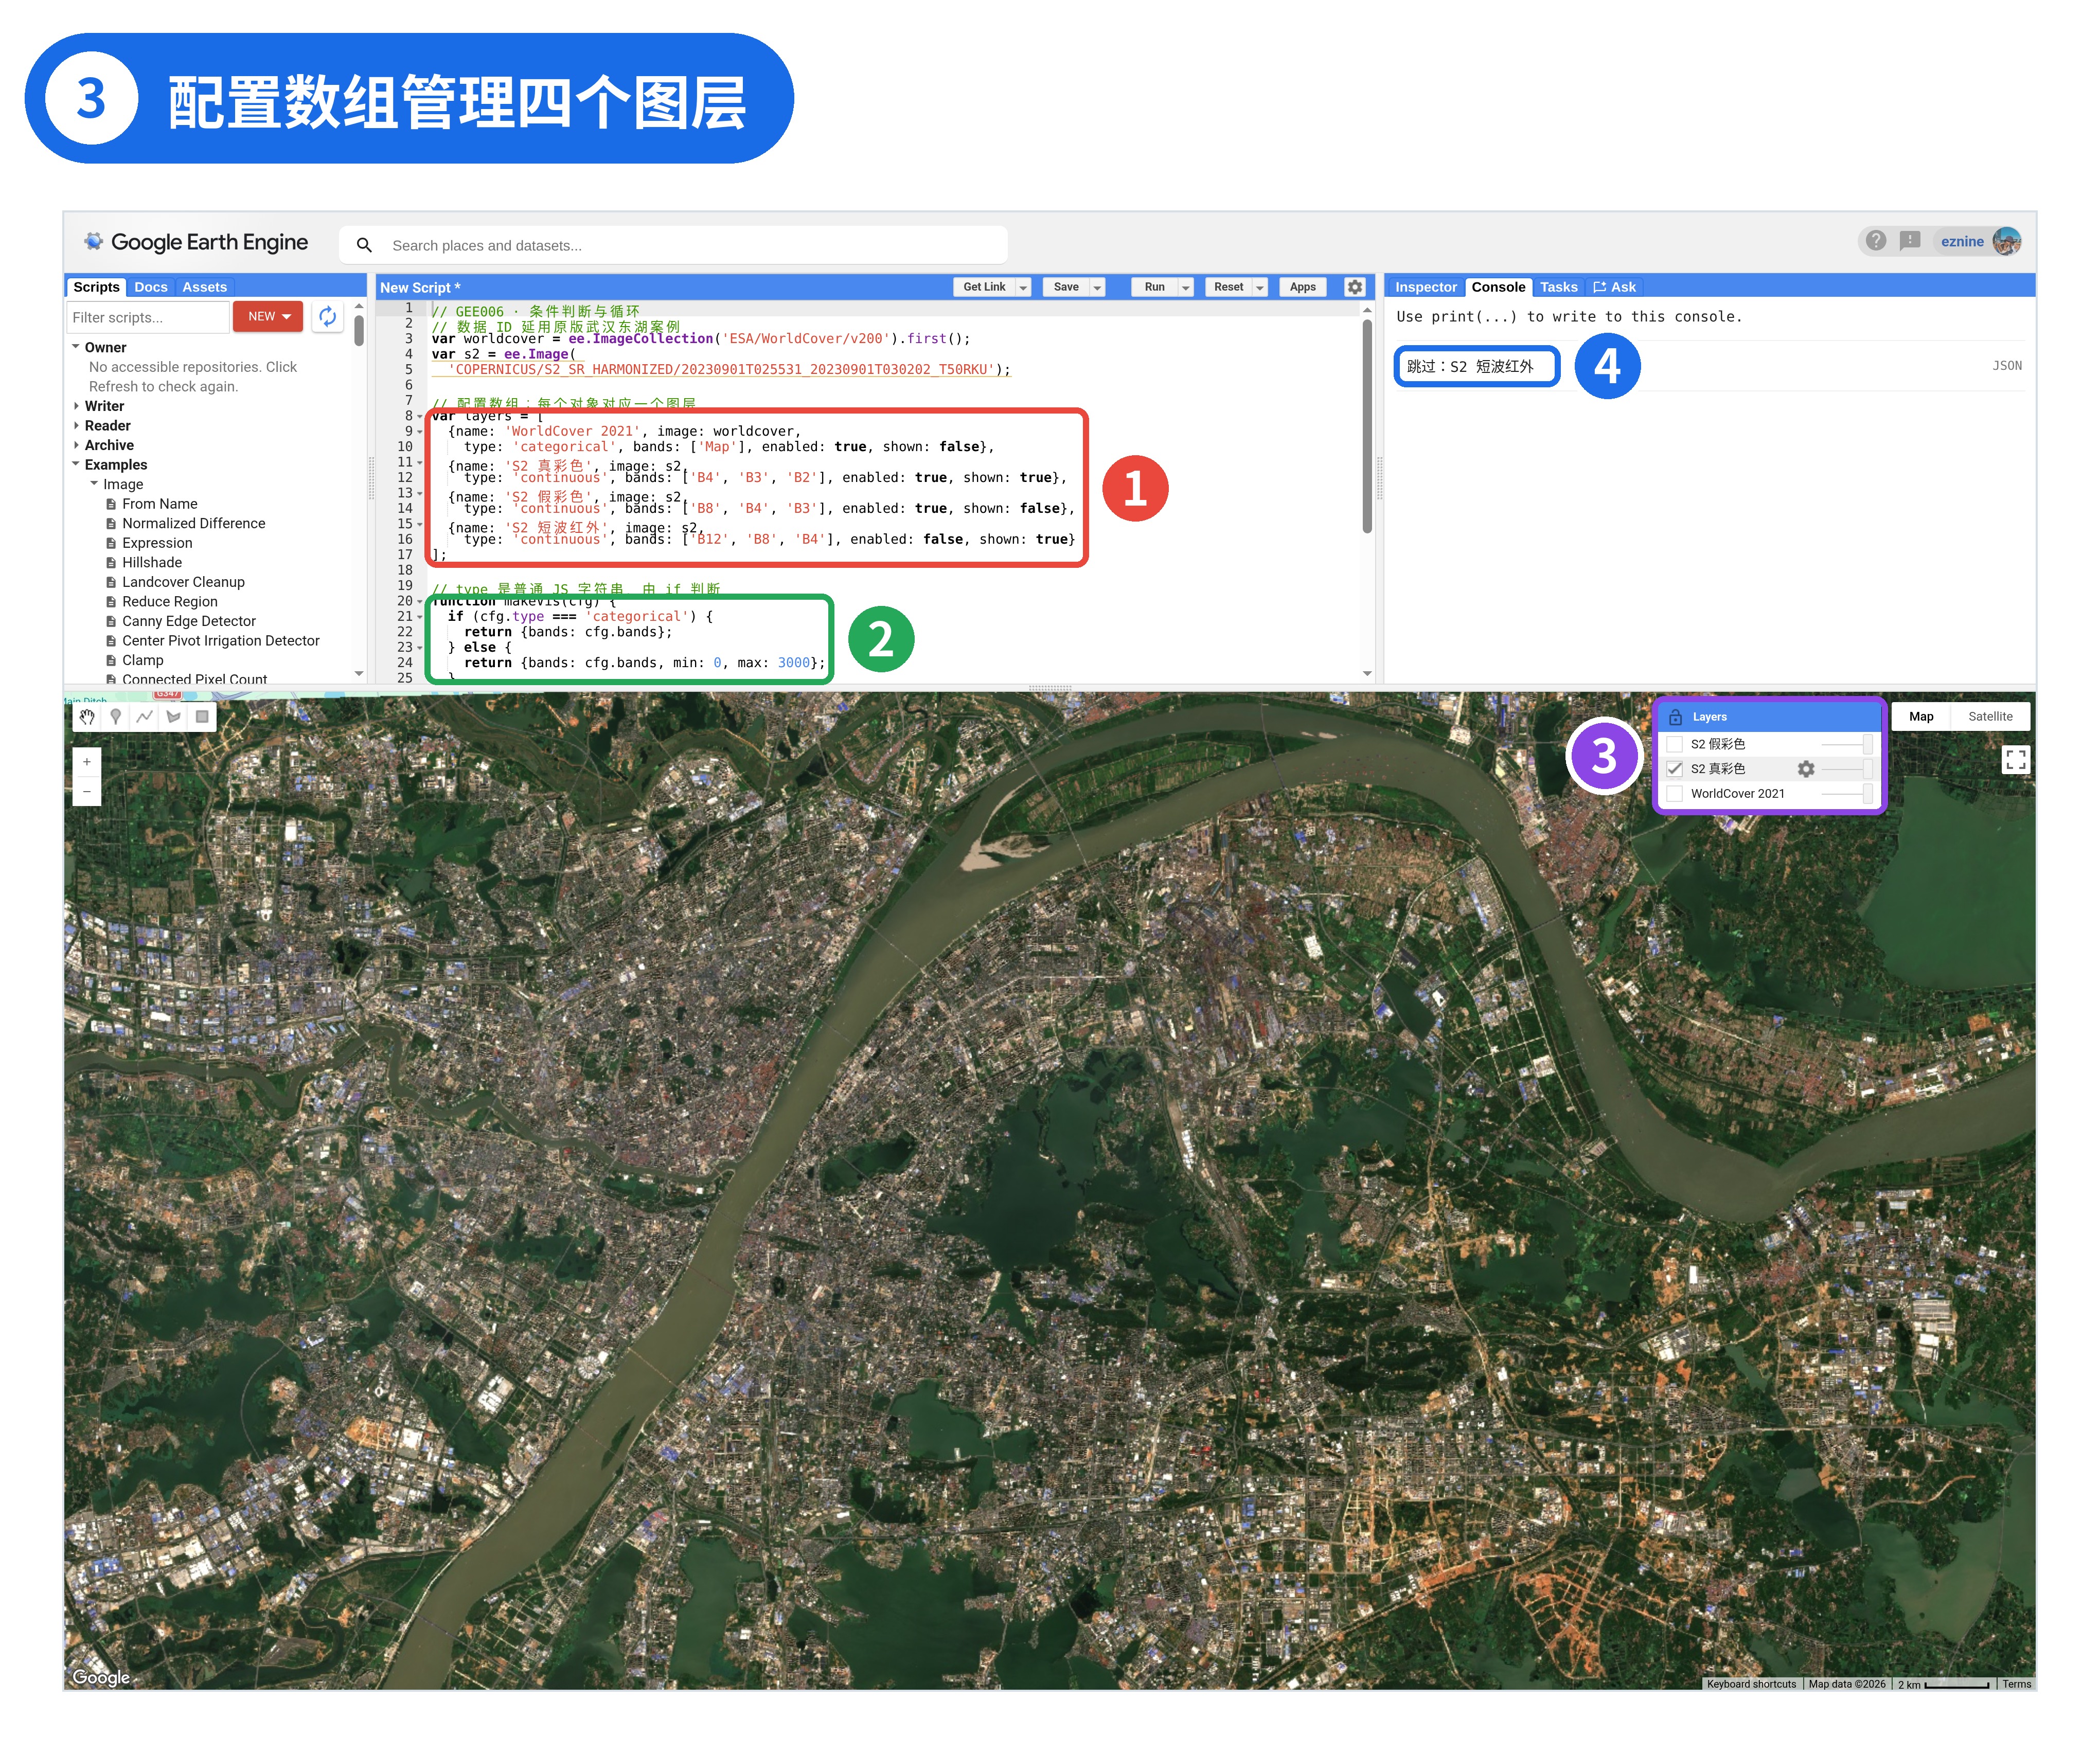Click the Run button
Image resolution: width=2100 pixels, height=1754 pixels.
[1154, 287]
